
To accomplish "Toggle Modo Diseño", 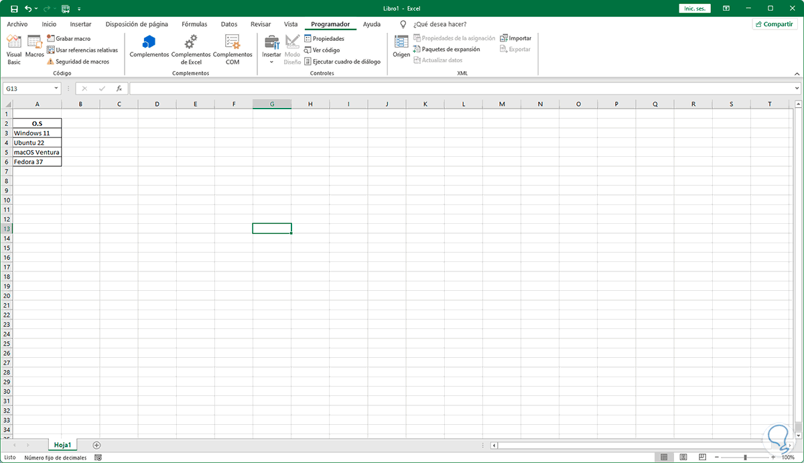I will click(292, 50).
